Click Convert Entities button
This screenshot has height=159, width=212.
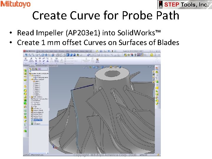[57, 60]
